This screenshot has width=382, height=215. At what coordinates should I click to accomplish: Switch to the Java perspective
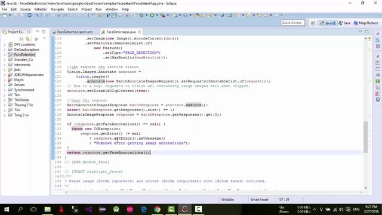(344, 23)
